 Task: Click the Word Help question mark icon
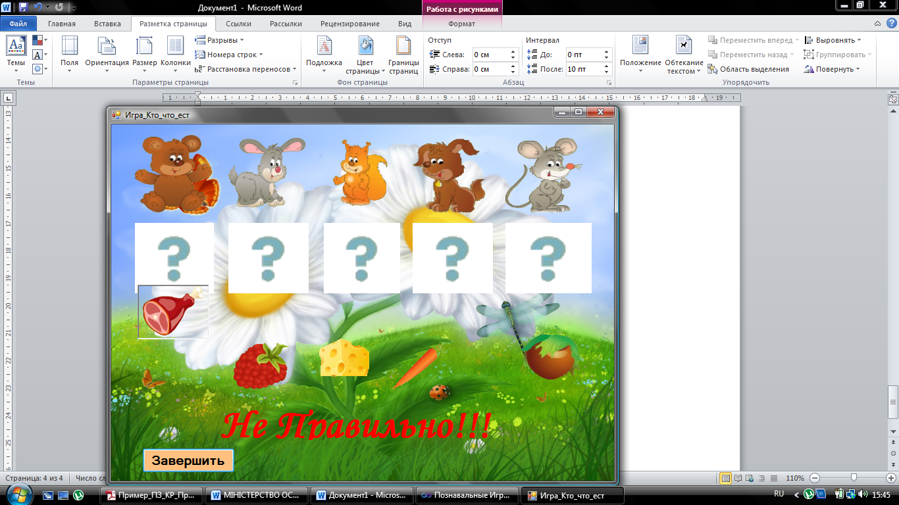[x=892, y=24]
